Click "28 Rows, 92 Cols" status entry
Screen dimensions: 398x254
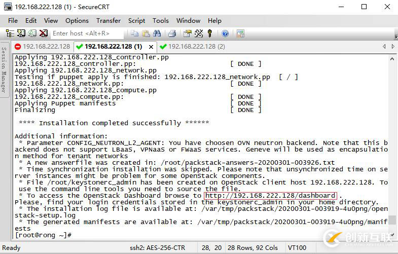coord(252,247)
